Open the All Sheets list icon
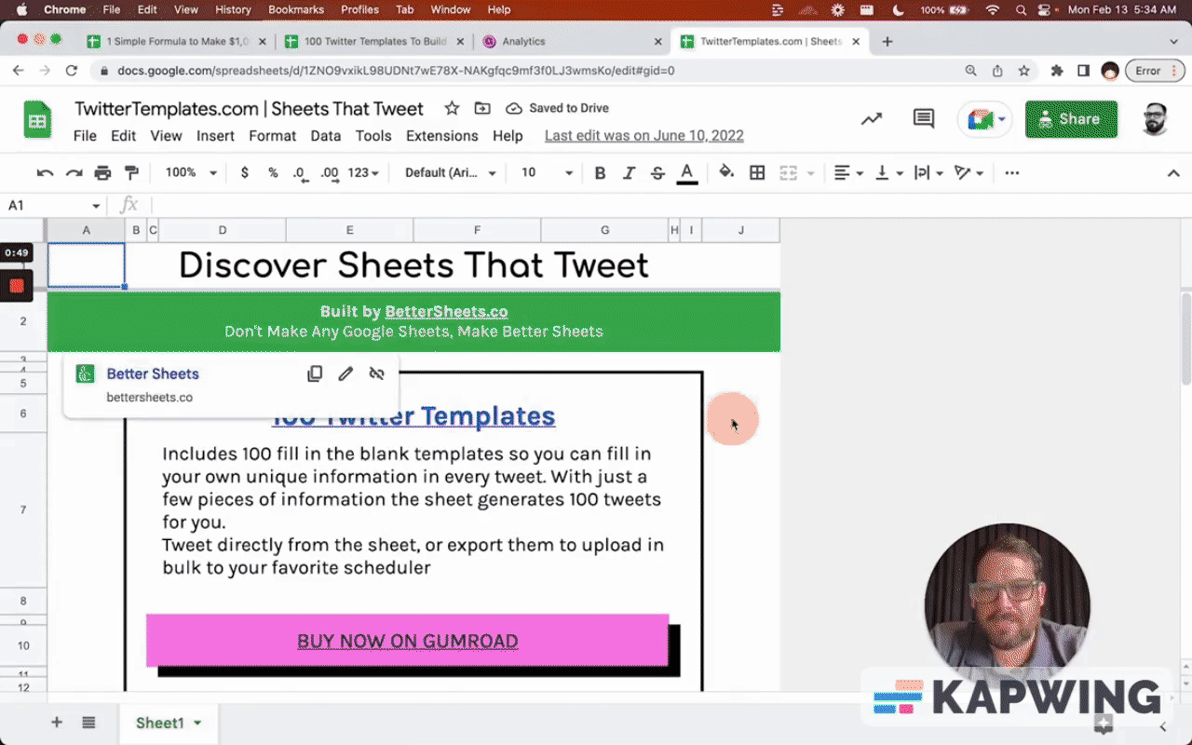Screen dimensions: 1192x745 point(88,723)
